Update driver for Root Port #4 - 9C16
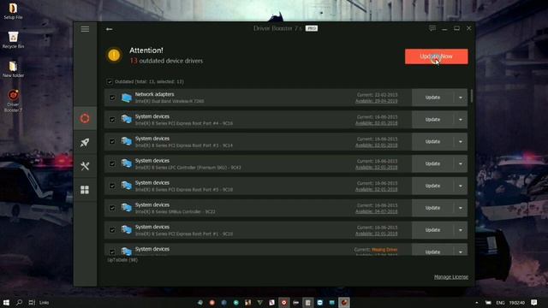Image resolution: width=548 pixels, height=308 pixels. click(432, 120)
